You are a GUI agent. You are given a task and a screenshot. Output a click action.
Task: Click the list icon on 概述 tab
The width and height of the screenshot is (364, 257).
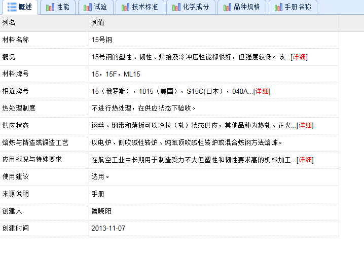click(12, 7)
